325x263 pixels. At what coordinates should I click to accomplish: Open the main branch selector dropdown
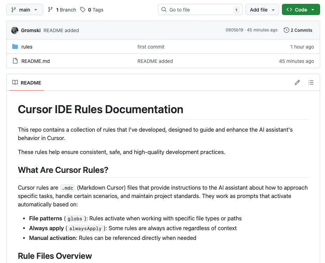[25, 10]
